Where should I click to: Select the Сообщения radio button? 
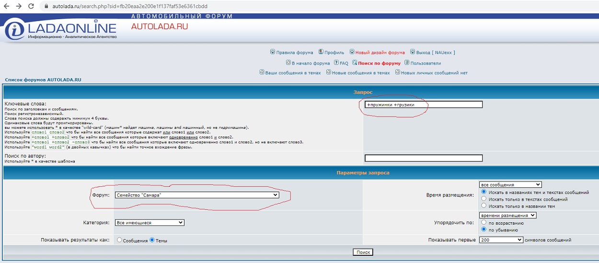point(120,240)
